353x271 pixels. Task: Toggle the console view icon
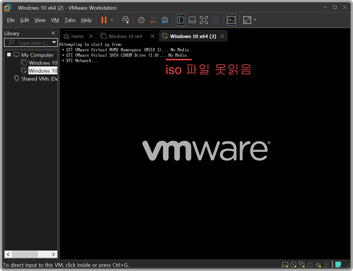coord(232,20)
